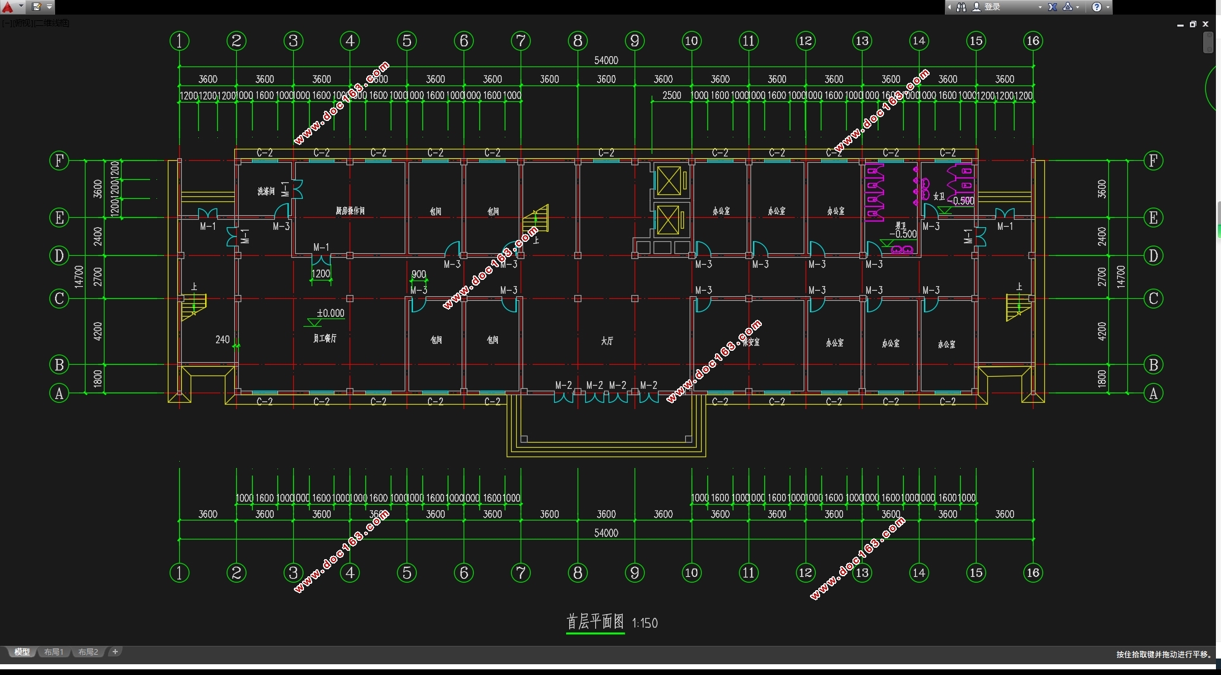
Task: Collapse the info center left arrow
Action: click(950, 7)
